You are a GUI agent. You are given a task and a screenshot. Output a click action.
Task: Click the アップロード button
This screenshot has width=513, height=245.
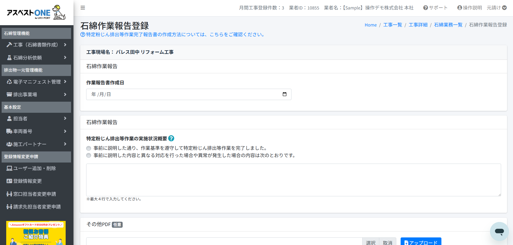point(421,242)
